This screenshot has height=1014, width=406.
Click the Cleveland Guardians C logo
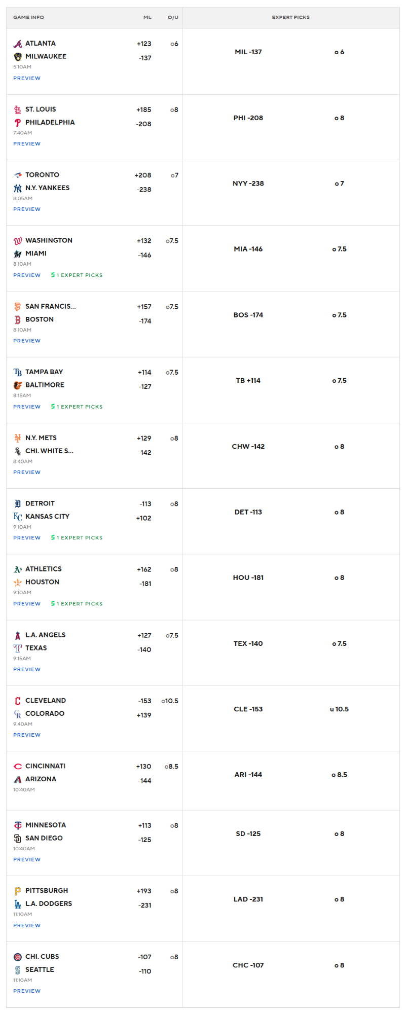pos(18,701)
